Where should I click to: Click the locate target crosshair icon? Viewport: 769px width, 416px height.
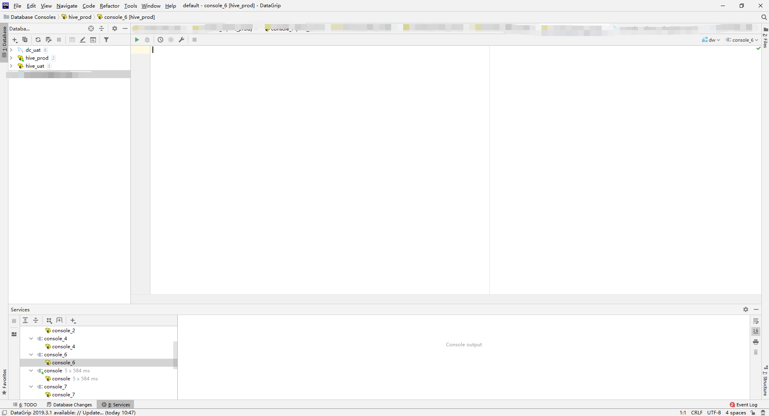[91, 28]
